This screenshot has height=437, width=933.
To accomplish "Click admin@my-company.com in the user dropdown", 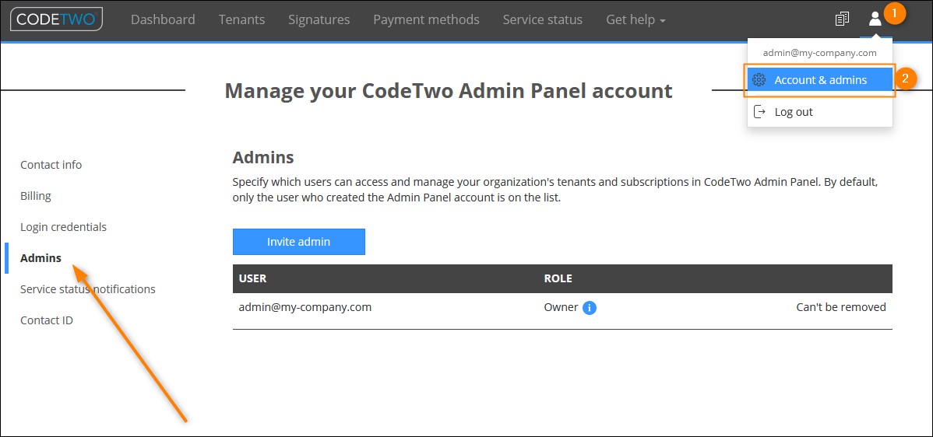I will pos(820,53).
